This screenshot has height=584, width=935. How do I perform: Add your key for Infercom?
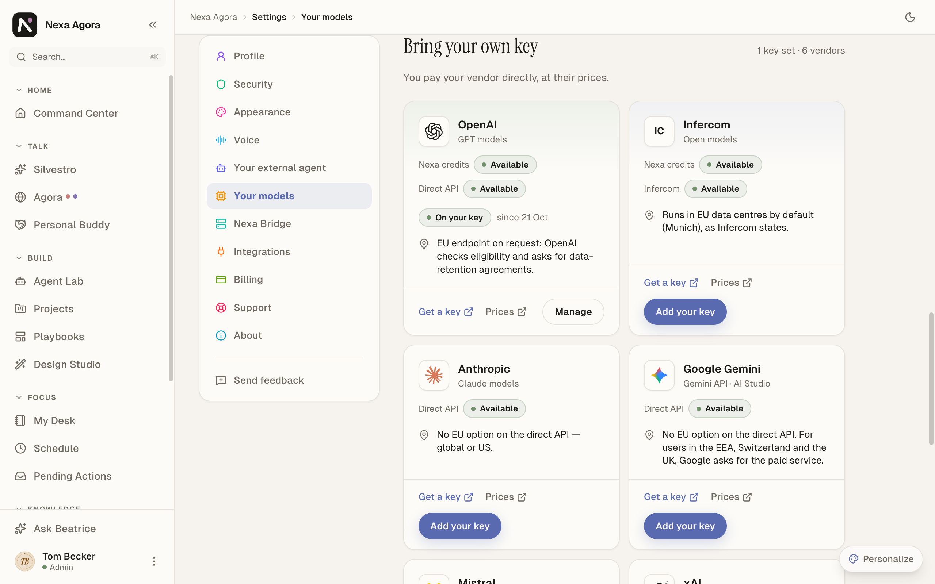(x=685, y=312)
